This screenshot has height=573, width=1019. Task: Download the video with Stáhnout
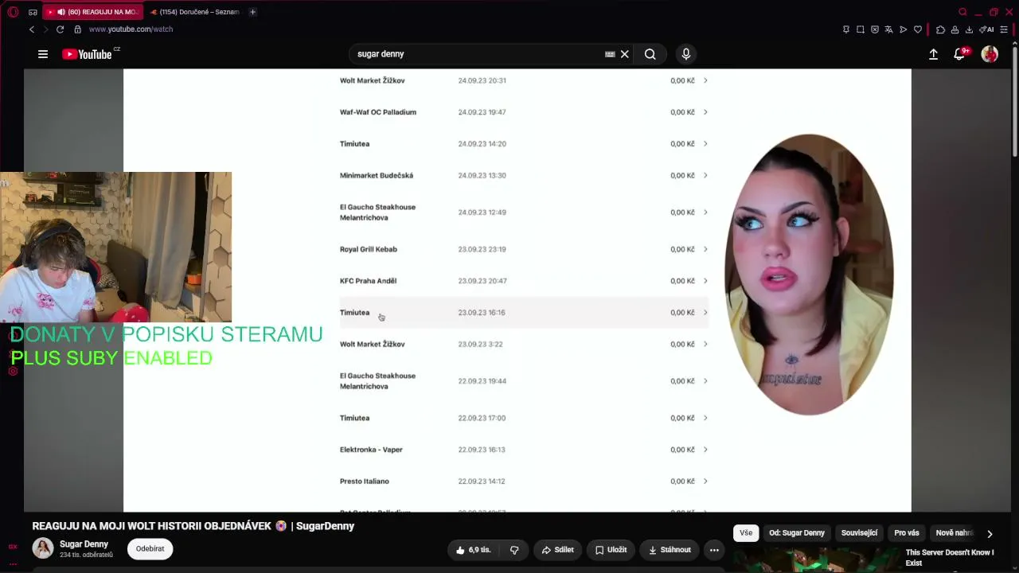670,550
